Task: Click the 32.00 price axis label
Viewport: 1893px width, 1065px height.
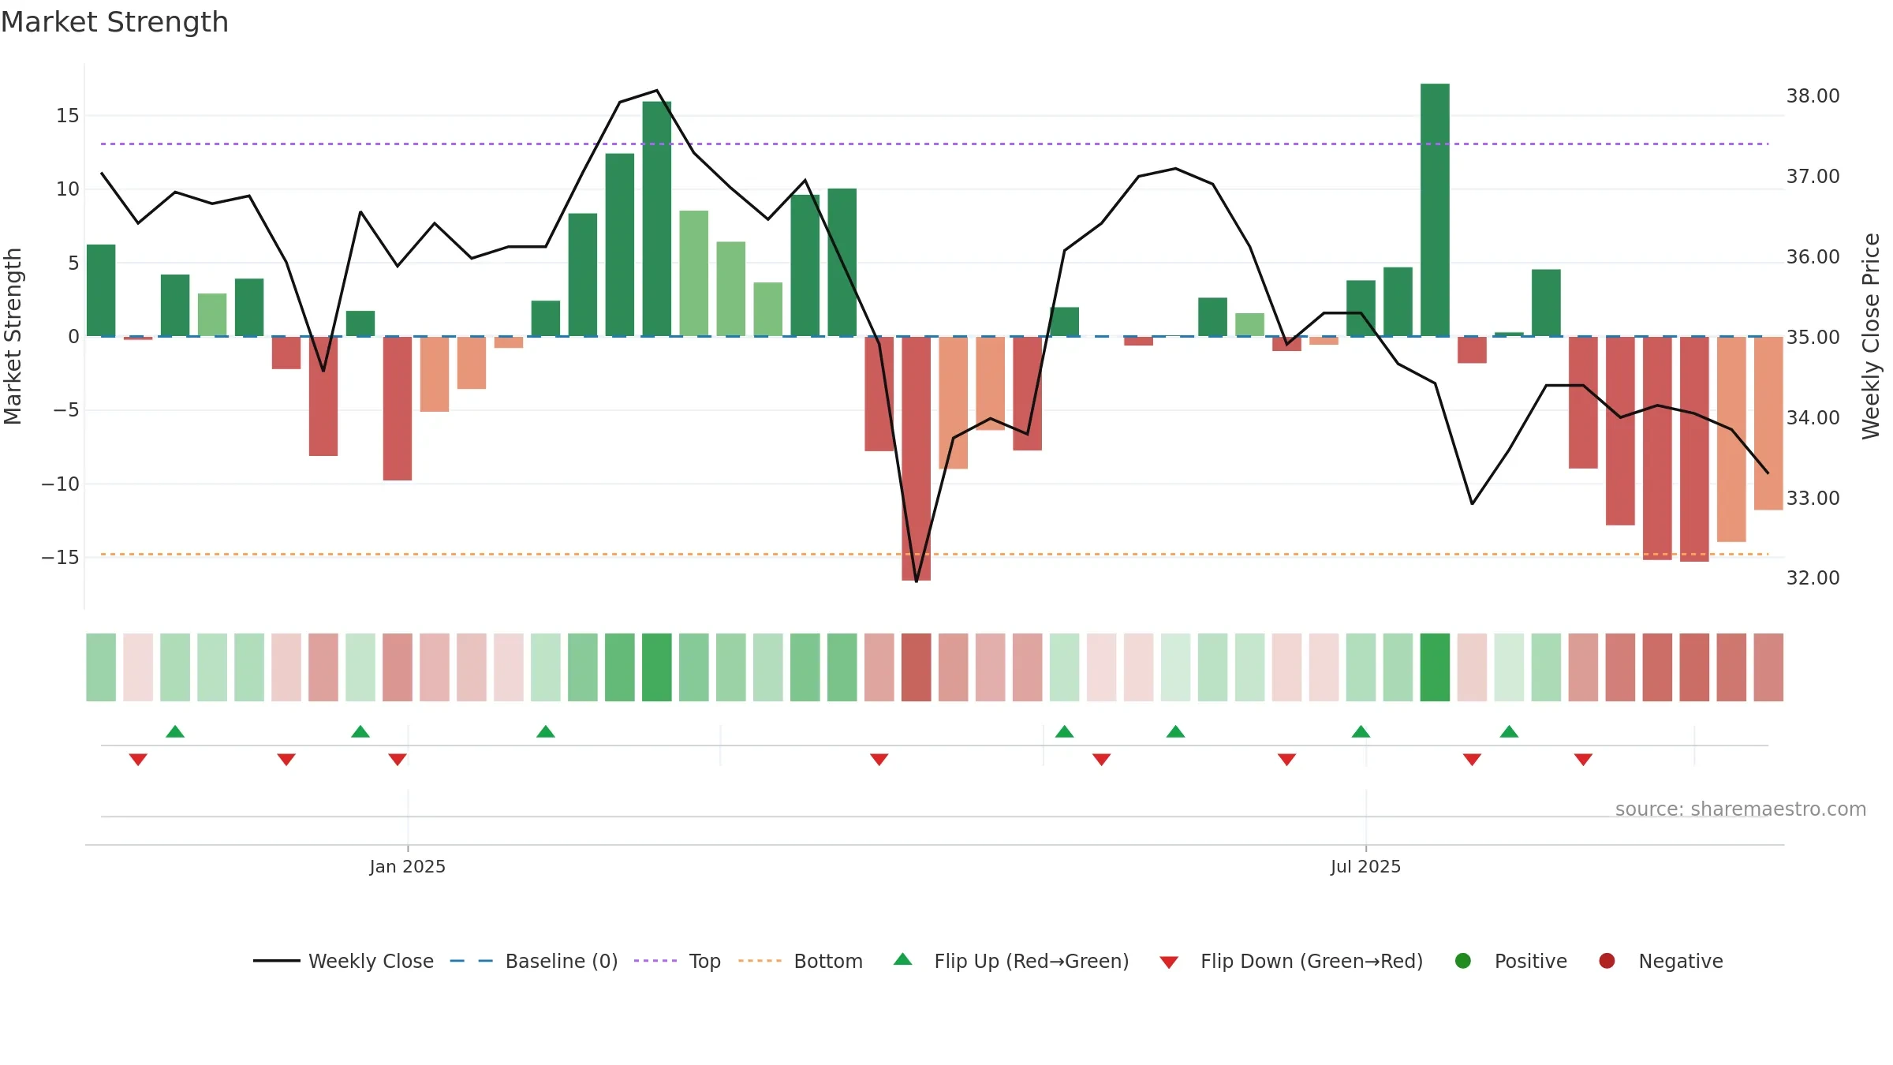Action: point(1813,577)
